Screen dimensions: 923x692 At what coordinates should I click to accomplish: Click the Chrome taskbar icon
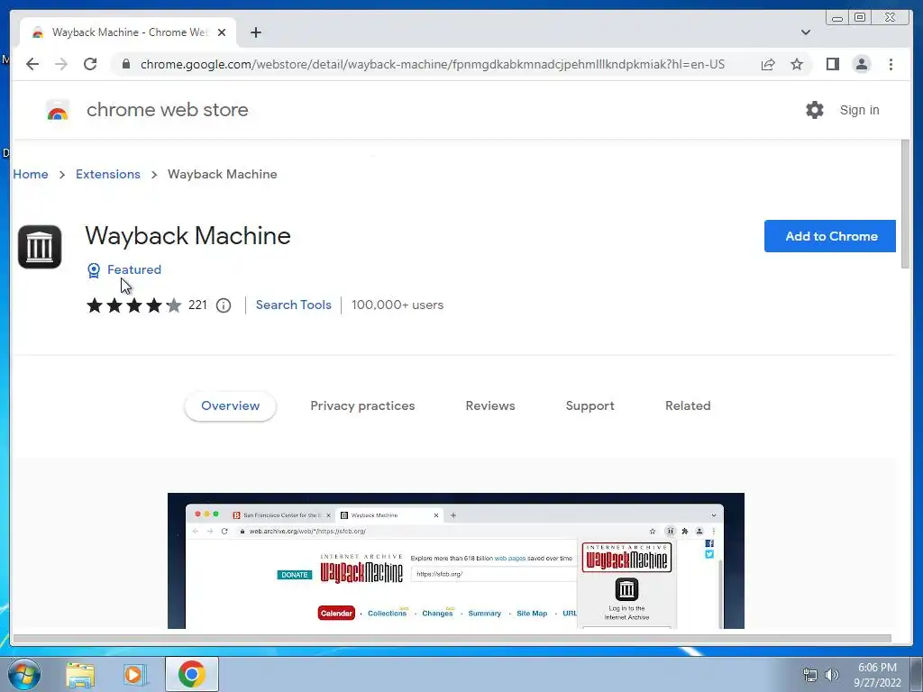tap(191, 674)
